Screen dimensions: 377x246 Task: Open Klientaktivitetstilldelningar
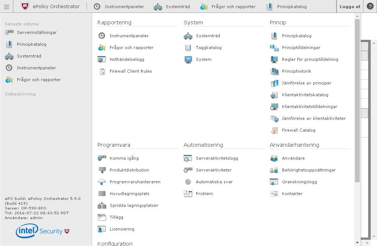309,107
